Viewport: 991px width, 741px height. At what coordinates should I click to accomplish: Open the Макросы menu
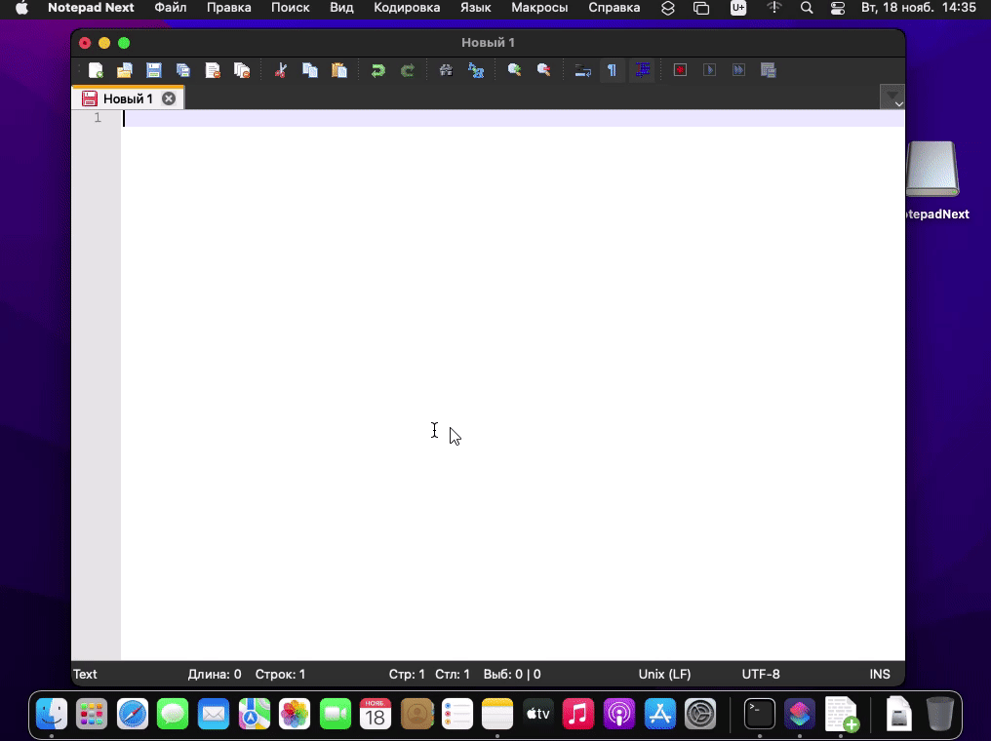[x=539, y=8]
